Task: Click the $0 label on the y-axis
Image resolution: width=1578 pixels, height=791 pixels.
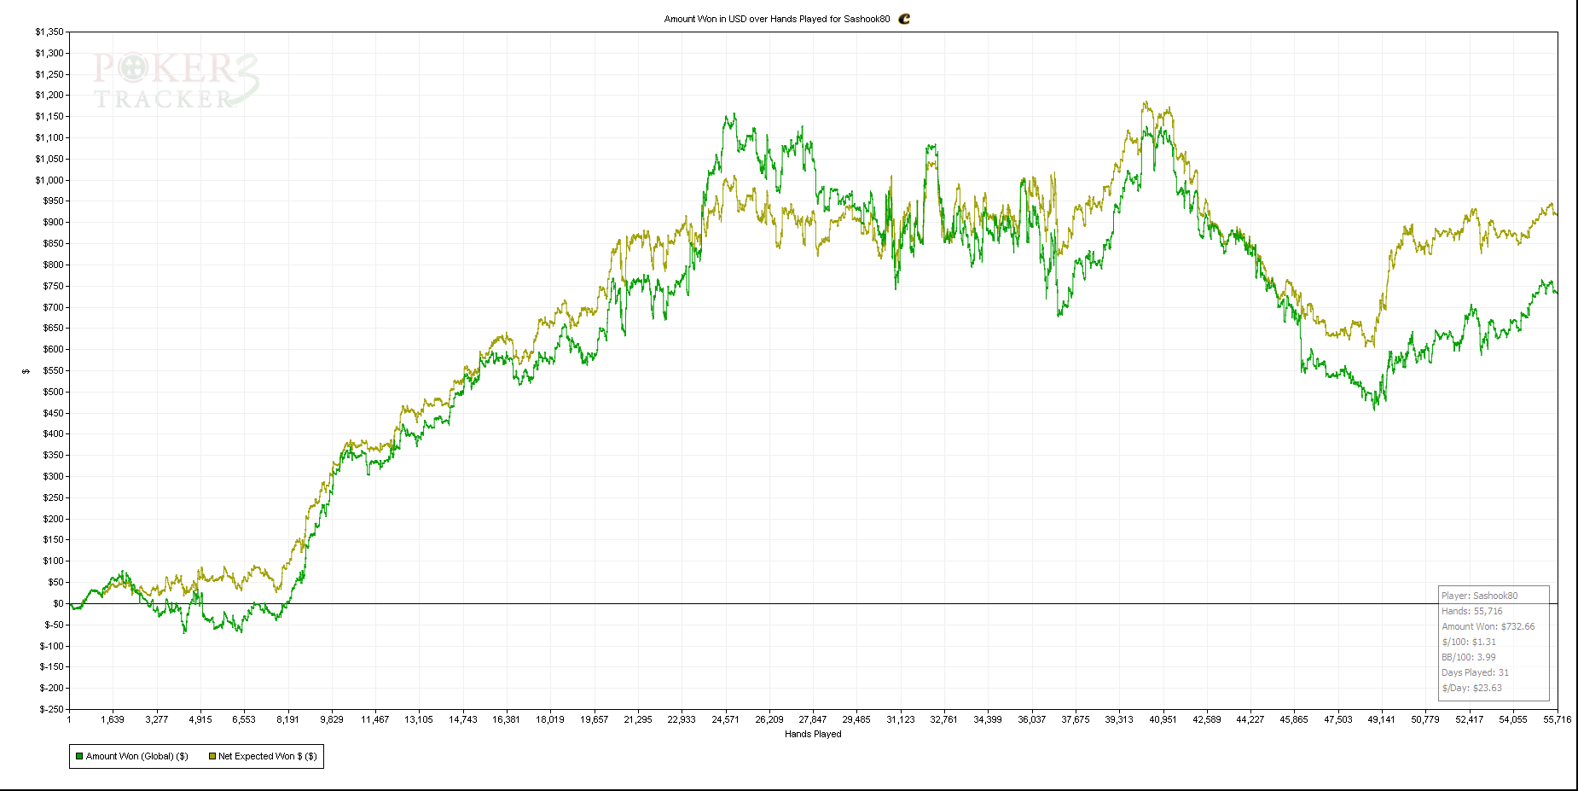Action: pos(57,603)
